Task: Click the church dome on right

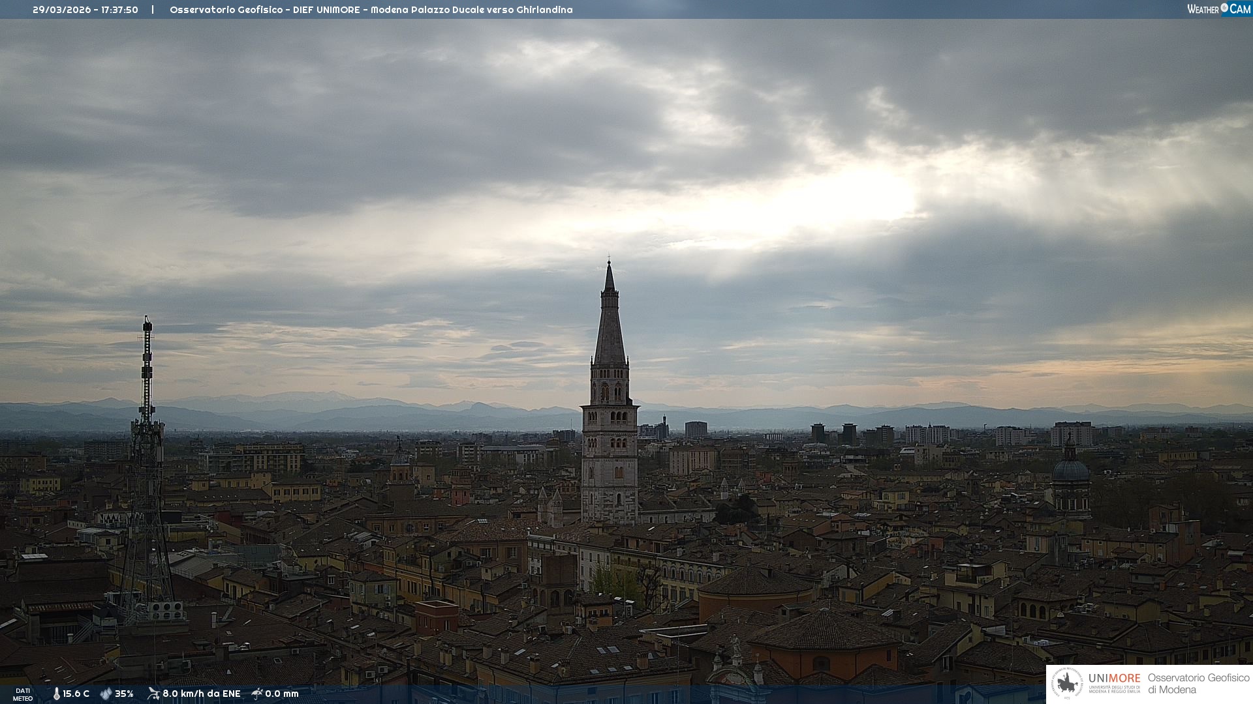Action: pyautogui.click(x=1070, y=469)
